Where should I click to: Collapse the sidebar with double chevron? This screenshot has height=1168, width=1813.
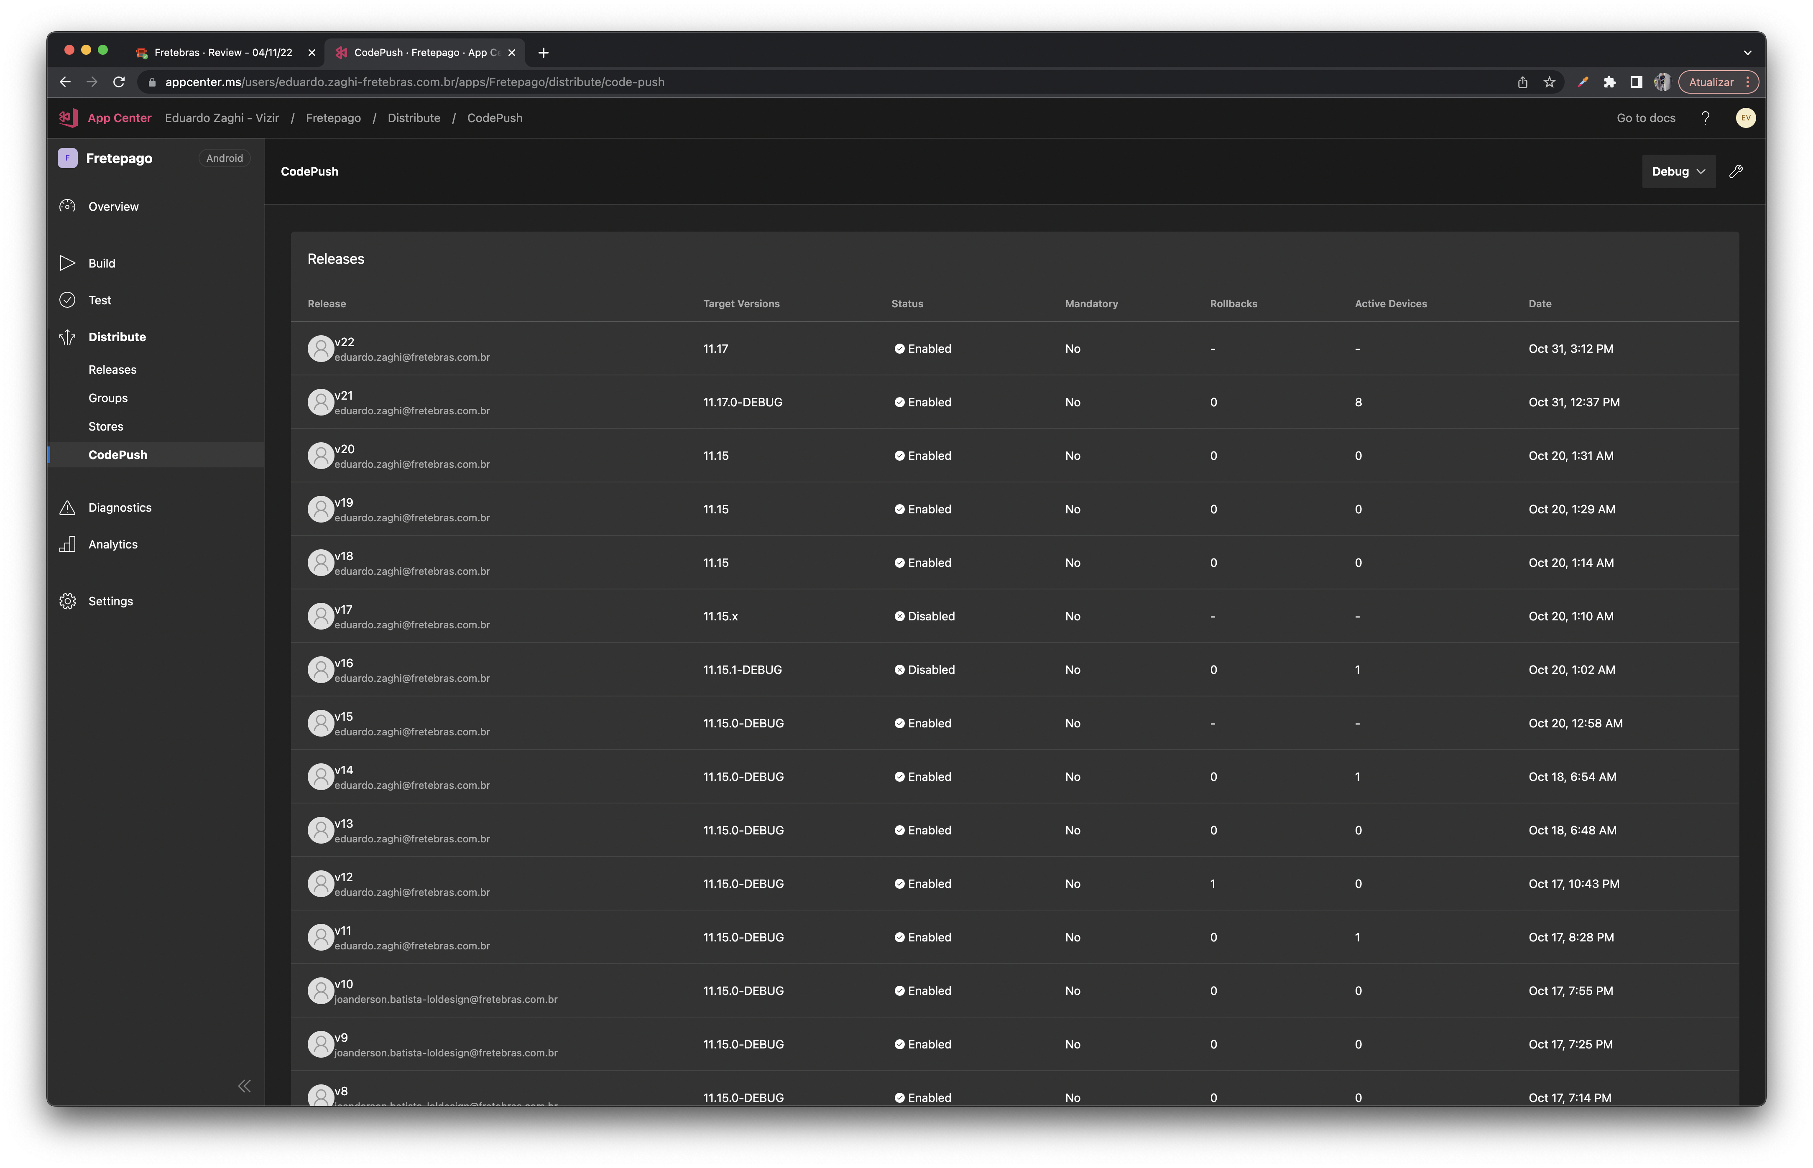(x=244, y=1086)
